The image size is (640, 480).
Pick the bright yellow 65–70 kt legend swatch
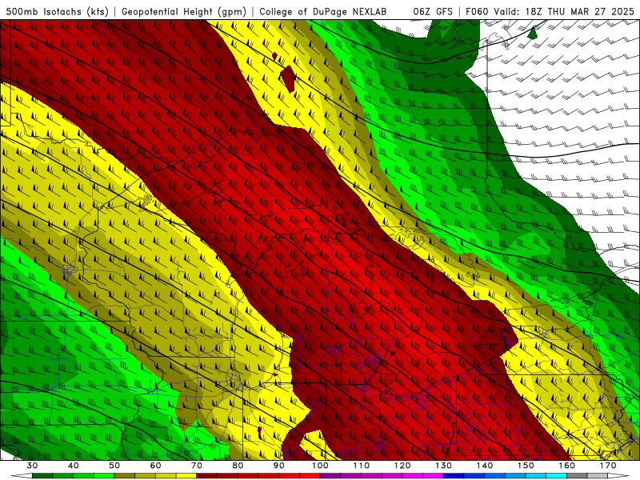186,476
